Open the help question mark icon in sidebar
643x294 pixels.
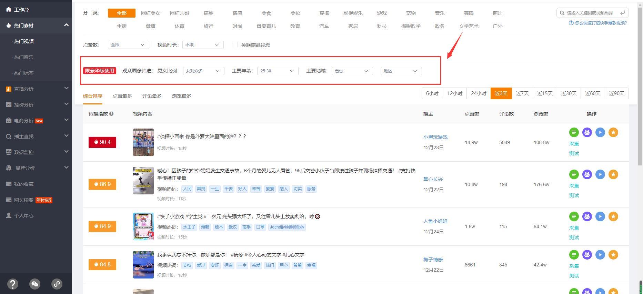[x=13, y=284]
